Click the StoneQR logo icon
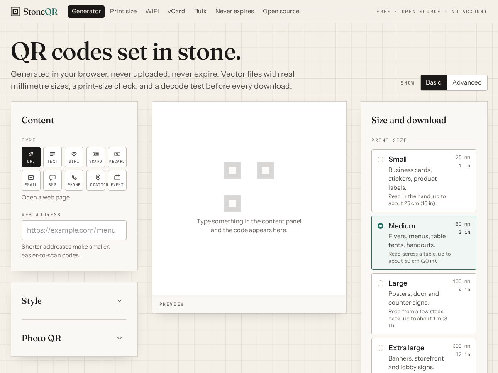Image resolution: width=498 pixels, height=373 pixels. pyautogui.click(x=15, y=12)
